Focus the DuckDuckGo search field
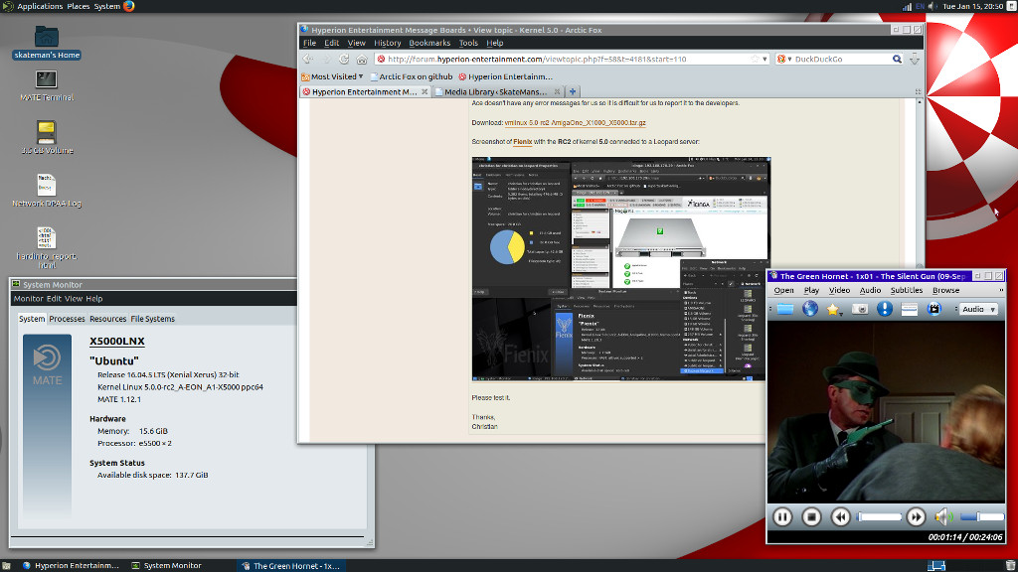This screenshot has width=1018, height=572. [841, 59]
